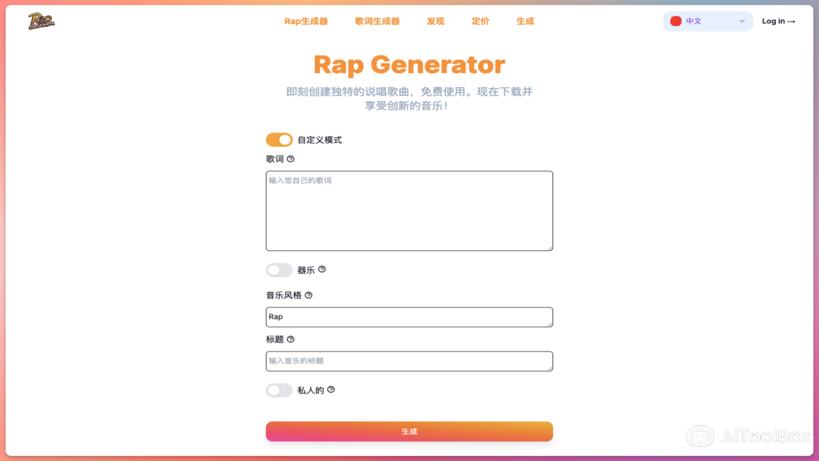The width and height of the screenshot is (819, 461).
Task: Open the 私人的 help tooltip icon
Action: click(331, 389)
